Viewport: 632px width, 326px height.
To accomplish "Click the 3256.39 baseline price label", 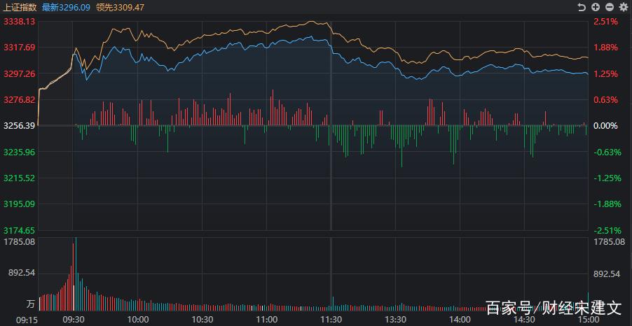I will point(19,126).
